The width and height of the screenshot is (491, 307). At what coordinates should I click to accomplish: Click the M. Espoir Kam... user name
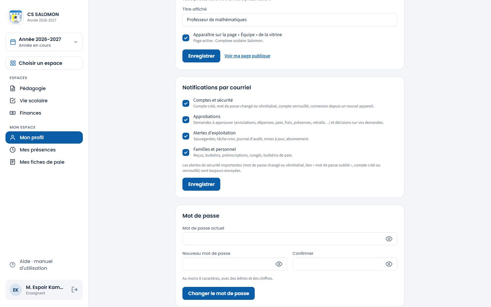point(45,287)
